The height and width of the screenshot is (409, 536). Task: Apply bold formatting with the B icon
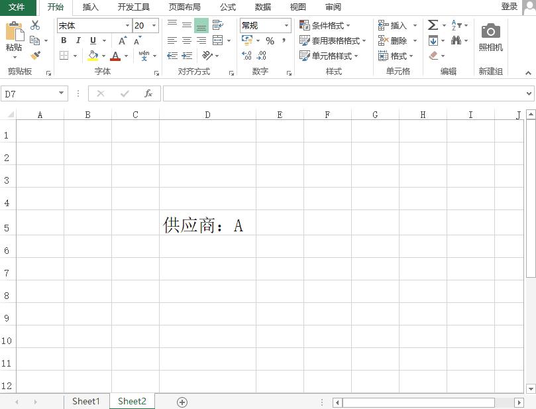[63, 40]
